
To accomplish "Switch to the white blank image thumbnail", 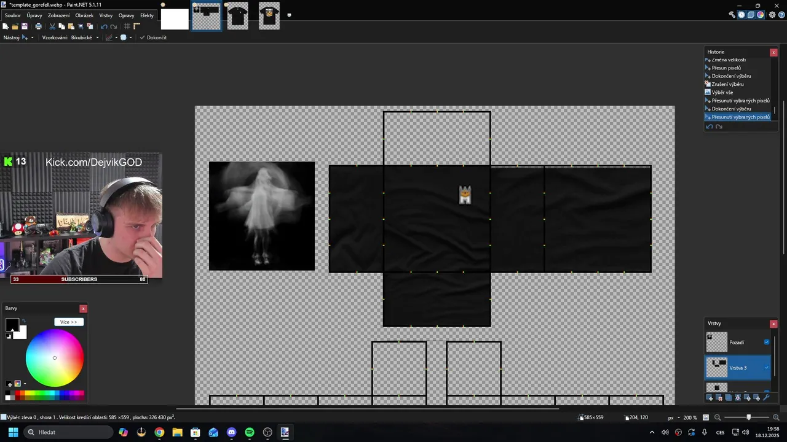I will point(175,18).
